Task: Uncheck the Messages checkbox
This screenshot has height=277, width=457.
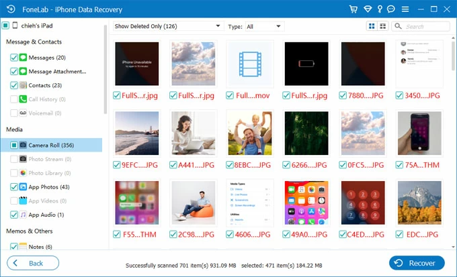Action: 14,58
